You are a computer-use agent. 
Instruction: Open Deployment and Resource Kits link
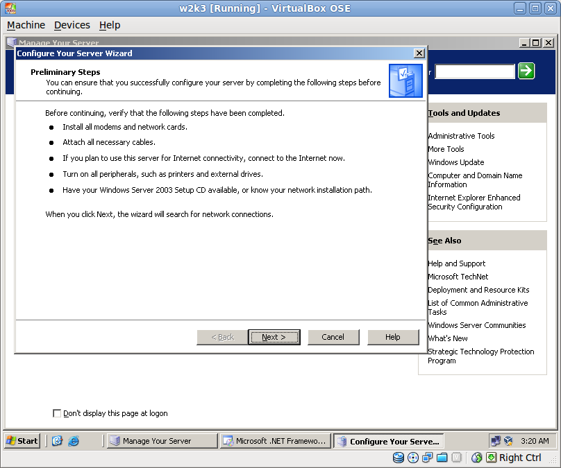click(478, 290)
